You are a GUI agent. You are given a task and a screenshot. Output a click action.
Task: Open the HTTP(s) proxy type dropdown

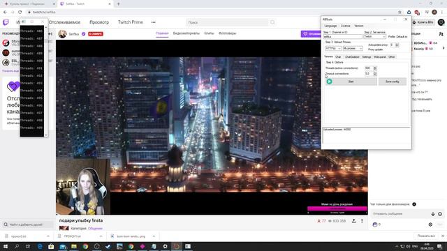click(x=333, y=48)
